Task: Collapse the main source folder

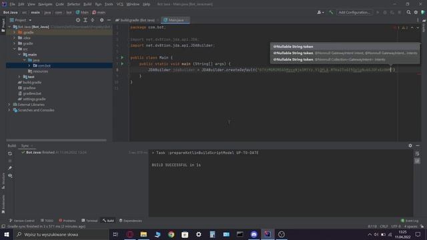Action: [19, 55]
